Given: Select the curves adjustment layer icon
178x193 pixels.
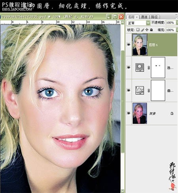Looking at the screenshot, I should pyautogui.click(x=140, y=90).
